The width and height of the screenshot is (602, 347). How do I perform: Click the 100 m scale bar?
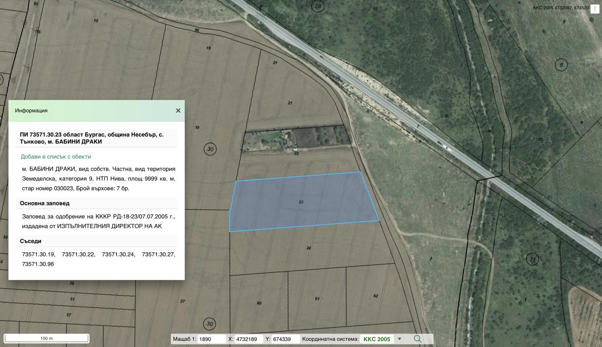pyautogui.click(x=47, y=338)
